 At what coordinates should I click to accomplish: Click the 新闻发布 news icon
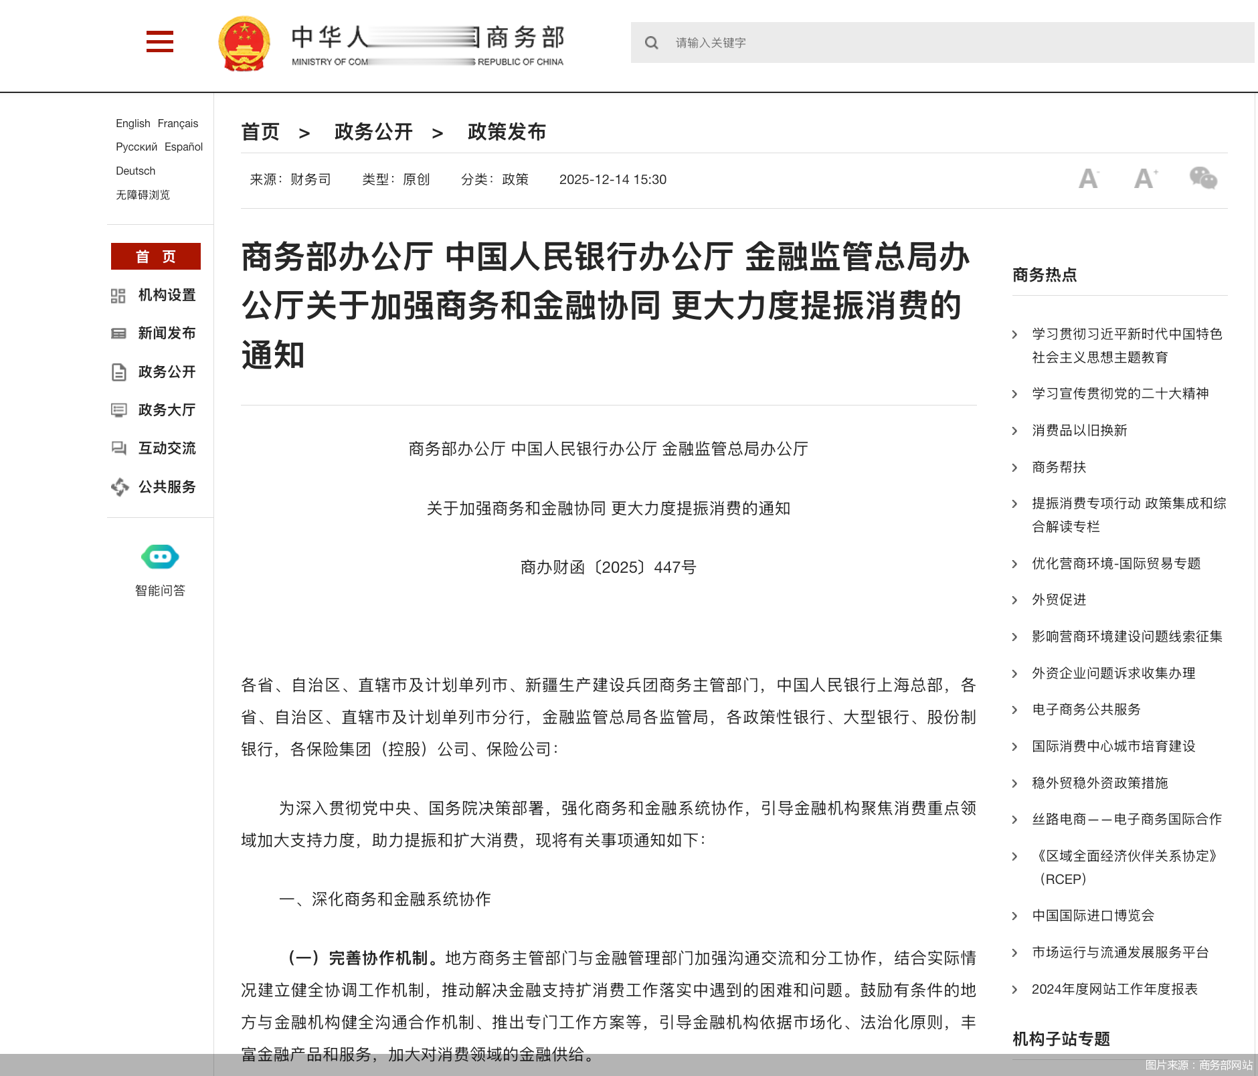pyautogui.click(x=118, y=334)
